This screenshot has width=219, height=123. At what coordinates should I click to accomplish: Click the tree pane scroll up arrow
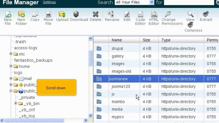coord(90,39)
